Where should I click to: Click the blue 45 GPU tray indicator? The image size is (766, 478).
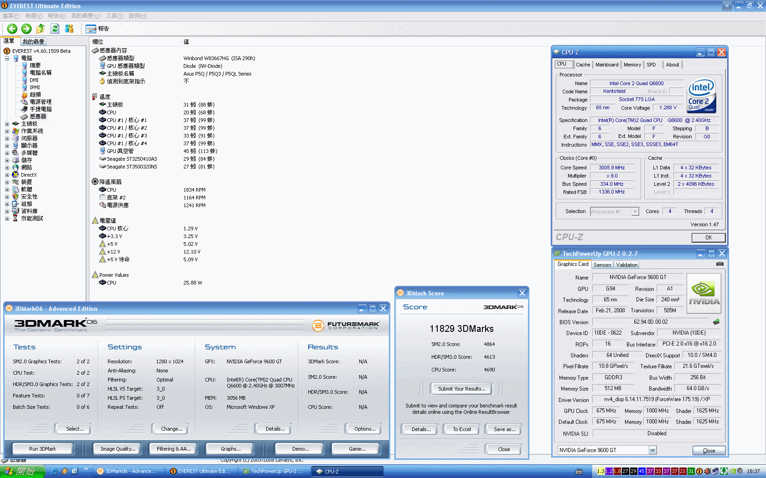[642, 472]
